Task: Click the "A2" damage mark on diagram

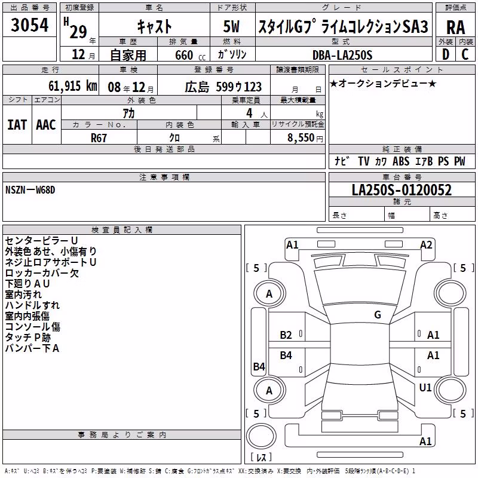Action: [426, 245]
